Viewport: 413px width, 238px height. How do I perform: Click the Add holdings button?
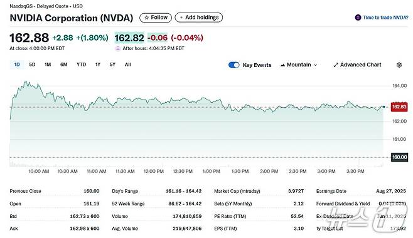tap(199, 18)
